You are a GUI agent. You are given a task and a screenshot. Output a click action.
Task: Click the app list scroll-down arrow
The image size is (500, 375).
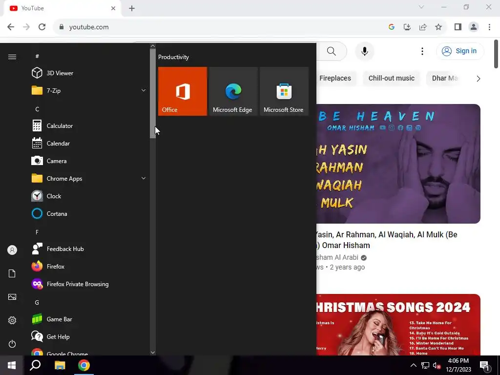(x=153, y=353)
